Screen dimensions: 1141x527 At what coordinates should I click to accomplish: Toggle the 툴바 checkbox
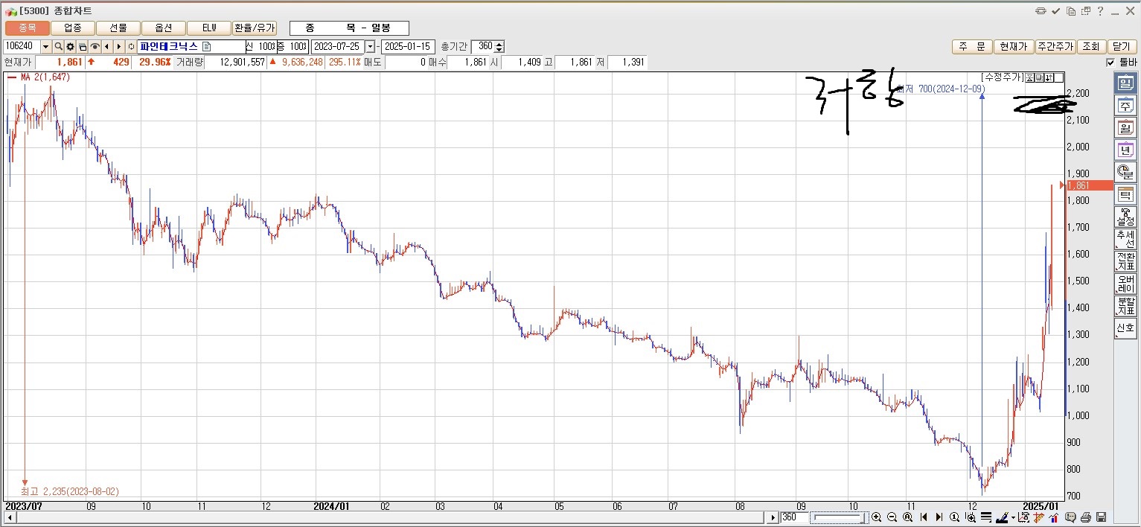click(1111, 63)
